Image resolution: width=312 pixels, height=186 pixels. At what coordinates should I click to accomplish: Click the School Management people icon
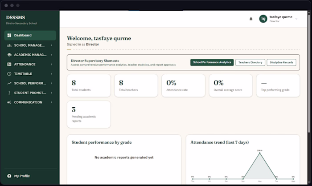[9, 45]
